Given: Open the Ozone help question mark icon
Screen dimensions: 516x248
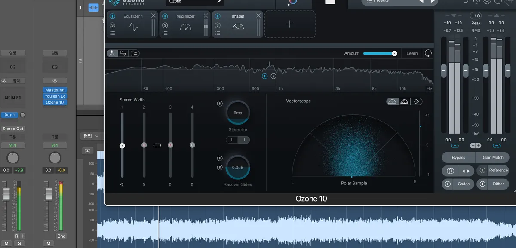Looking at the screenshot, I should (x=498, y=2).
